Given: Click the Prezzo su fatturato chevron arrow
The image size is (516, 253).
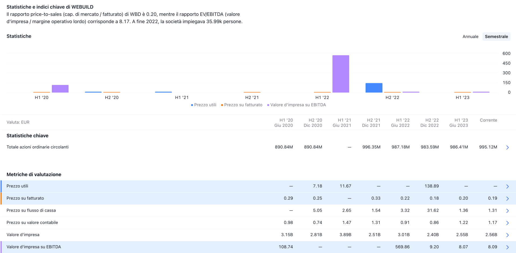Looking at the screenshot, I should [507, 198].
